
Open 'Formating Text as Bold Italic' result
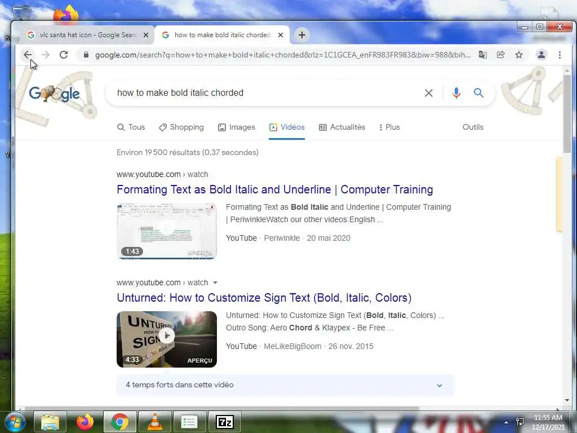click(x=275, y=189)
